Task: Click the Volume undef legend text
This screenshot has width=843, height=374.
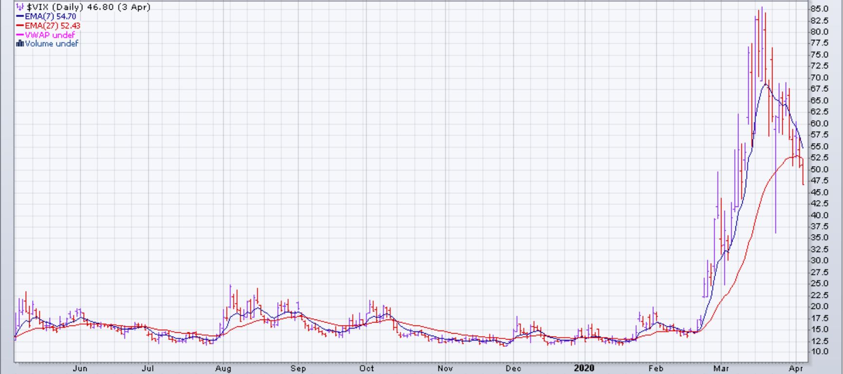Action: (x=52, y=44)
